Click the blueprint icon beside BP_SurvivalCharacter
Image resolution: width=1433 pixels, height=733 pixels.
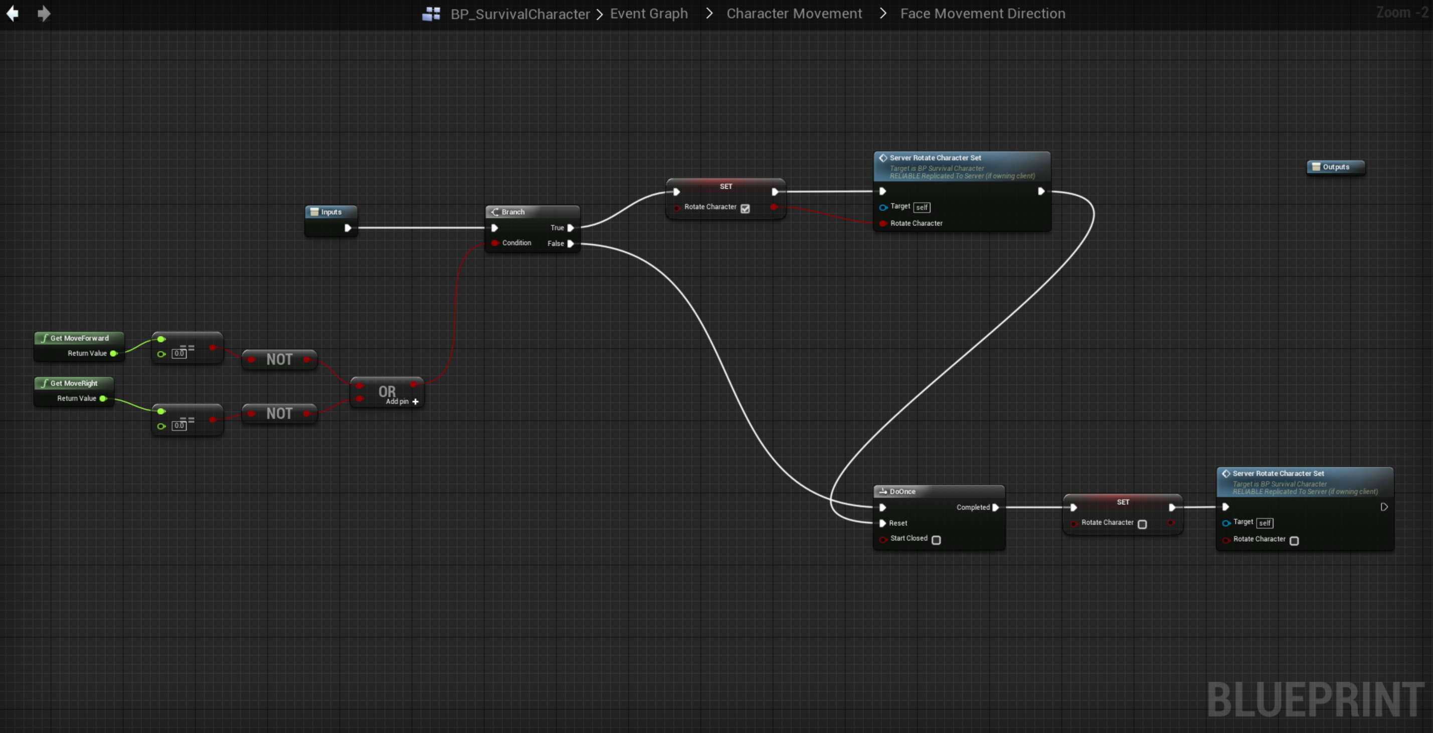click(431, 14)
